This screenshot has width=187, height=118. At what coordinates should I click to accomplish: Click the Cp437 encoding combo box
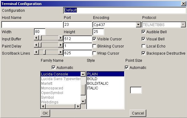point(117,25)
